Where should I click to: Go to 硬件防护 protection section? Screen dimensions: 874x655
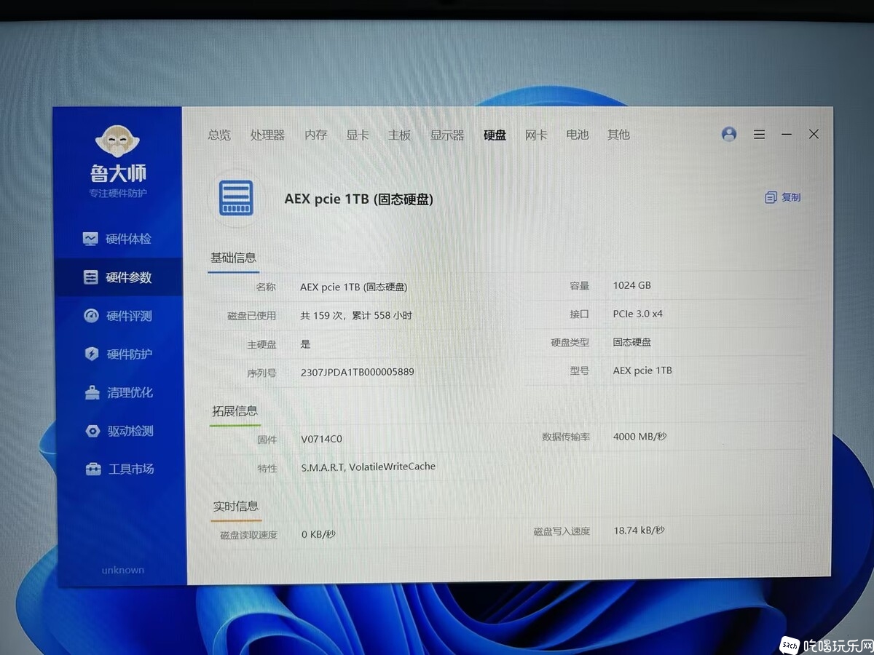[118, 354]
